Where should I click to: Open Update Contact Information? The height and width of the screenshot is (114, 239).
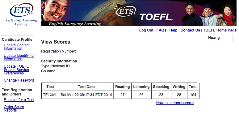point(17,47)
